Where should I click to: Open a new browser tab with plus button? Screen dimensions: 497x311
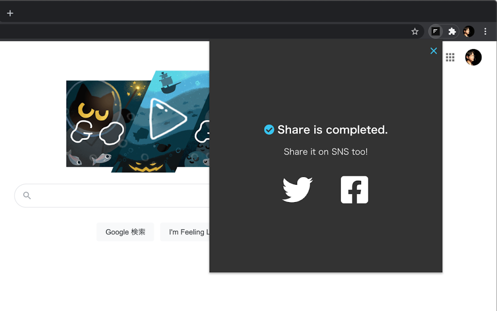pyautogui.click(x=10, y=13)
